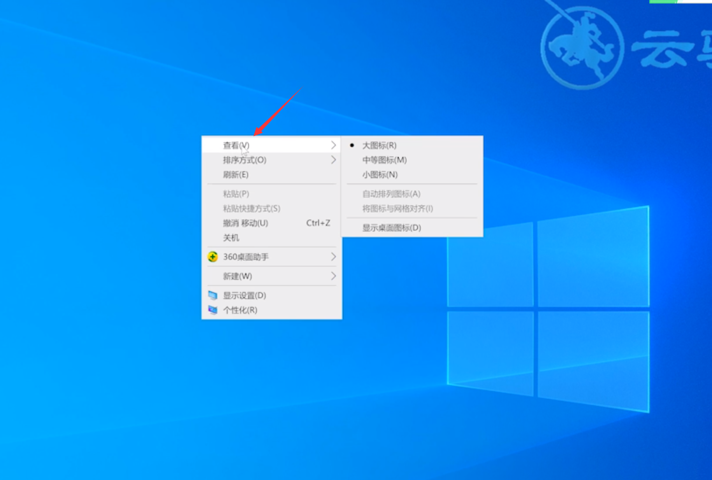Click the disabled 粘贴(P) paste entry

(271, 194)
